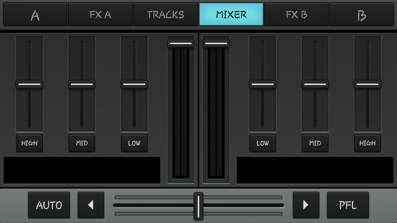397x223 pixels.
Task: Tap the right deck waveform display
Action: pyautogui.click(x=315, y=170)
